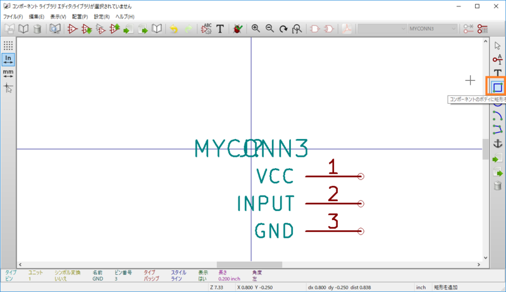Undo the last action with yellow arrow

pos(174,29)
